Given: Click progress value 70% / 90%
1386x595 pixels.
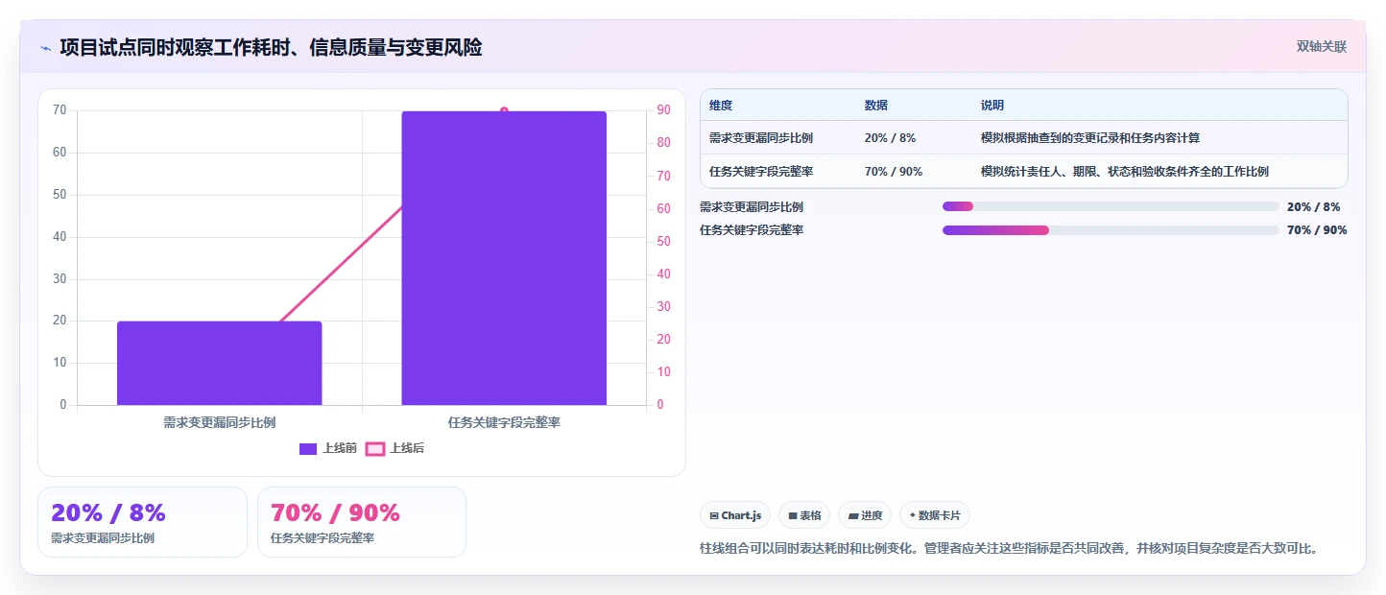Looking at the screenshot, I should point(1317,230).
